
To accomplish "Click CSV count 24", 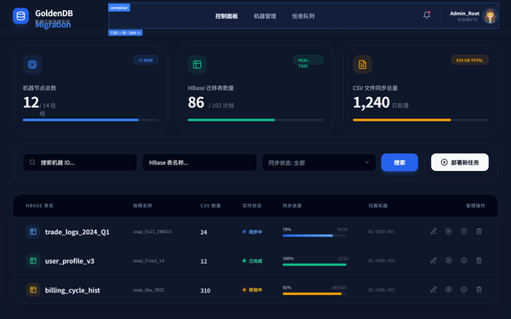I will (204, 231).
